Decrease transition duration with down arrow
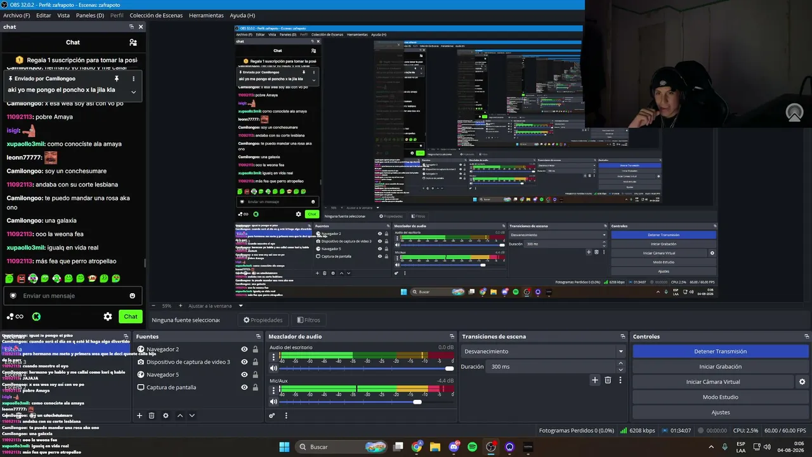The image size is (812, 457). (620, 369)
